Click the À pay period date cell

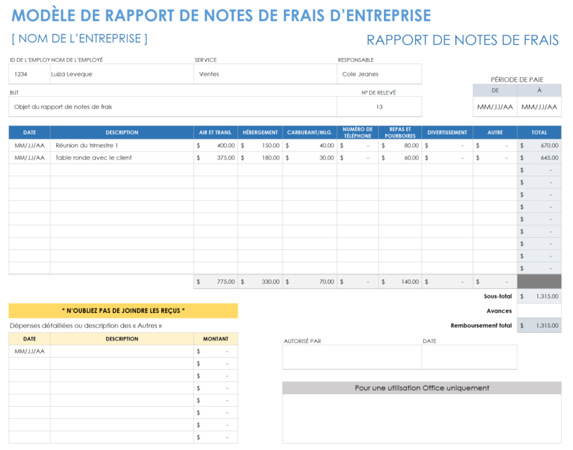(539, 106)
